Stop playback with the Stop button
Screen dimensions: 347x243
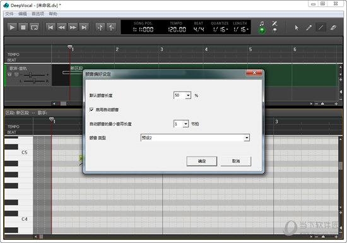pyautogui.click(x=23, y=27)
